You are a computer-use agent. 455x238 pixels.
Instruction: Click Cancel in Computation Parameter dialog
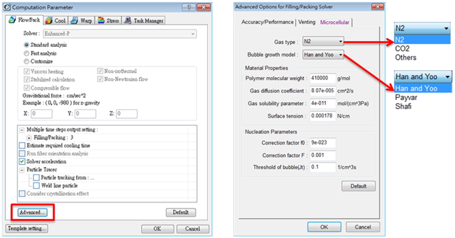point(193,229)
